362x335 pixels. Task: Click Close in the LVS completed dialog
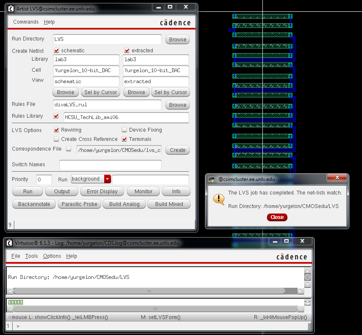(277, 217)
